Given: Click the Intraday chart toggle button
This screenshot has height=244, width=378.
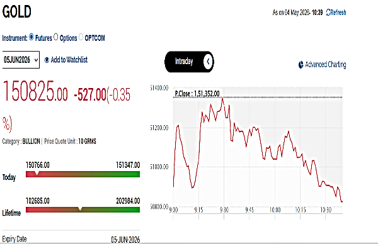Looking at the screenshot, I should (189, 62).
